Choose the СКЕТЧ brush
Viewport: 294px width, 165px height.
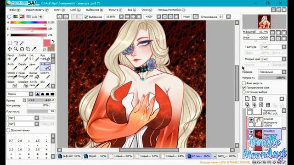(45, 75)
